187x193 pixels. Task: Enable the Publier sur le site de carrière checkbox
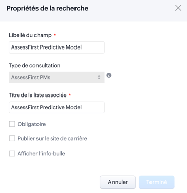pyautogui.click(x=12, y=138)
